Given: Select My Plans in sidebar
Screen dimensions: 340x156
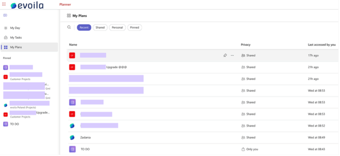Looking at the screenshot, I should coord(16,47).
